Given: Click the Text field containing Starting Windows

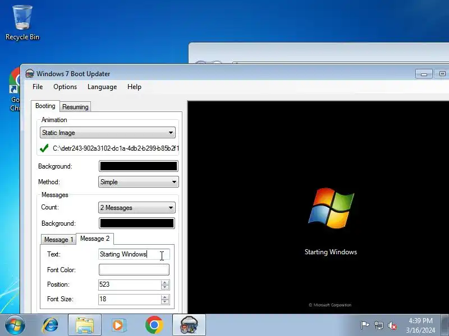Looking at the screenshot, I should tap(134, 254).
